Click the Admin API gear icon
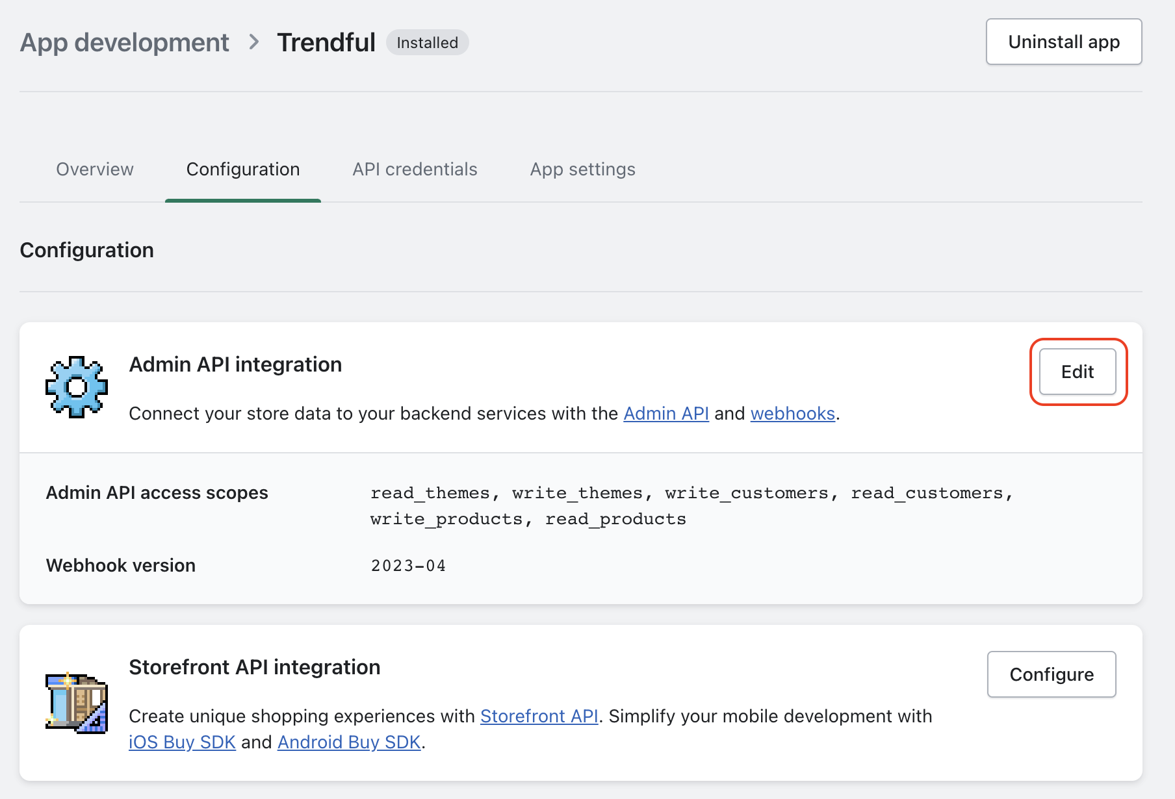The width and height of the screenshot is (1175, 799). [77, 387]
